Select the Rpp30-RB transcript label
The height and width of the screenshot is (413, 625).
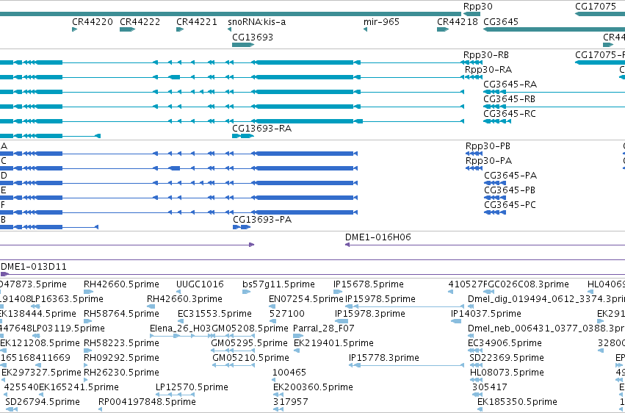click(486, 55)
